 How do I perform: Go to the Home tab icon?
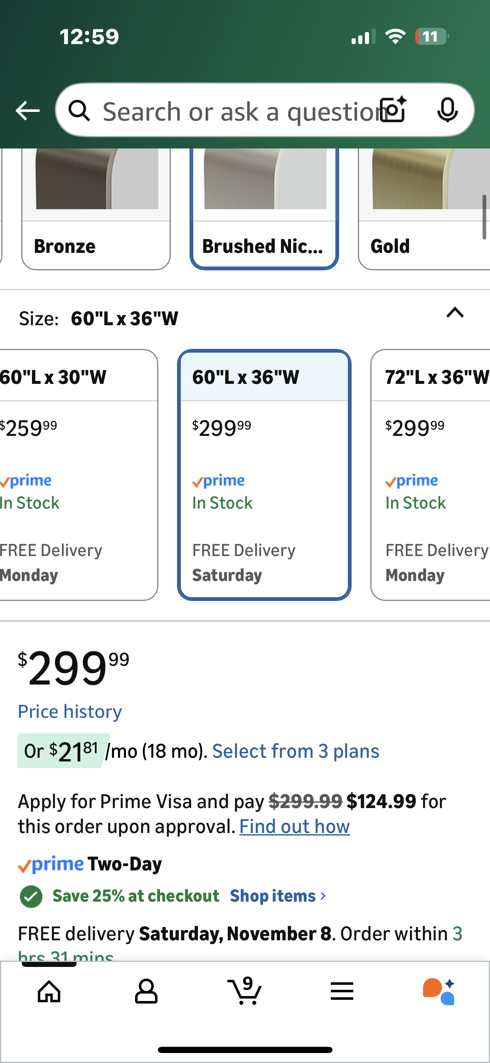pos(49,991)
